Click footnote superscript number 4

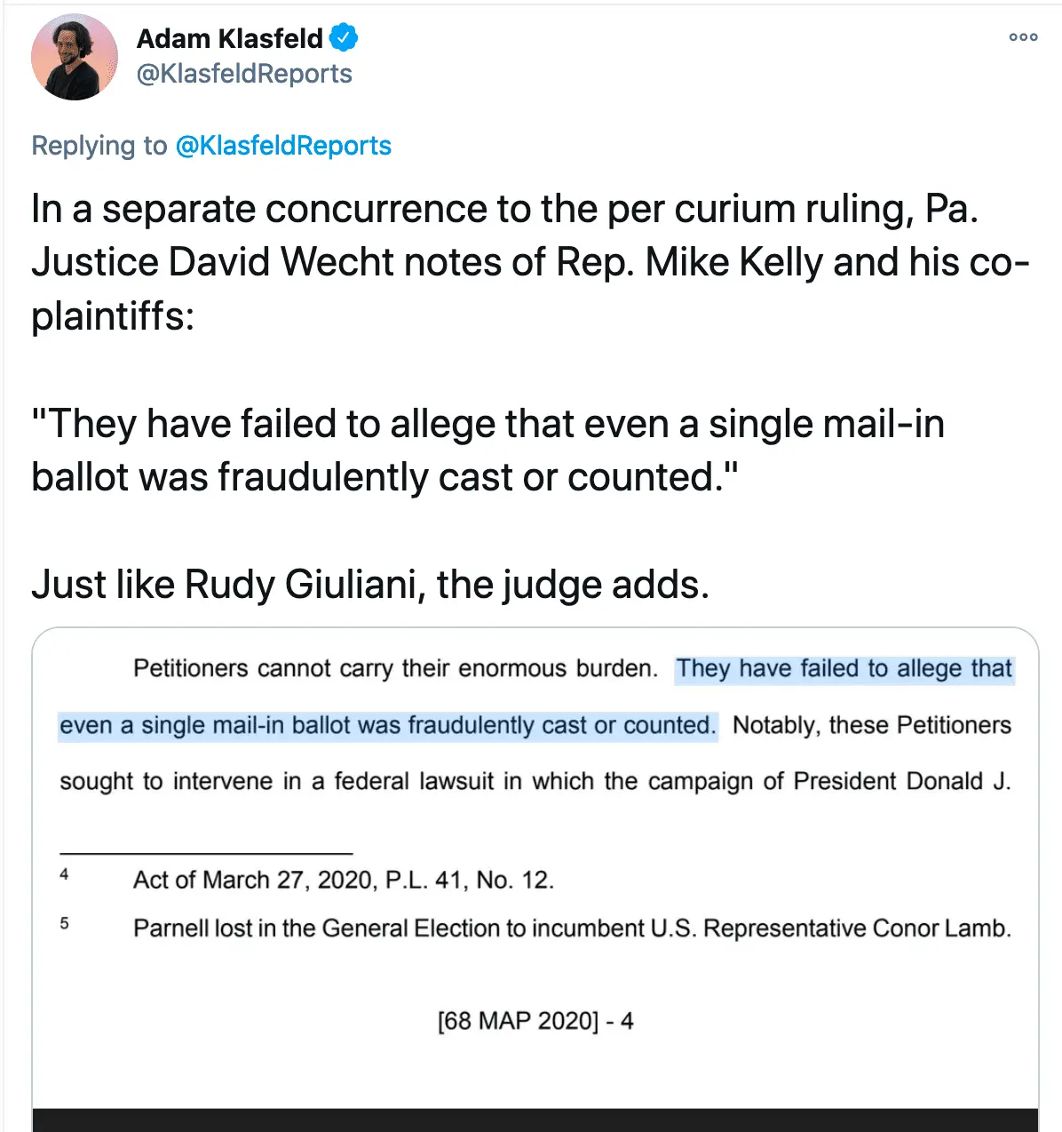coord(64,874)
